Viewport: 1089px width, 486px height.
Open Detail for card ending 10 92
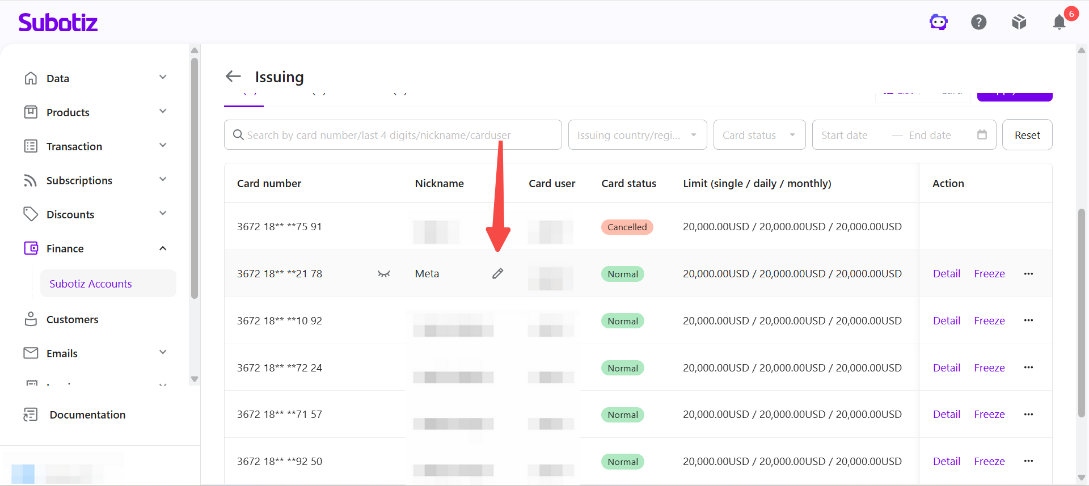(x=947, y=320)
